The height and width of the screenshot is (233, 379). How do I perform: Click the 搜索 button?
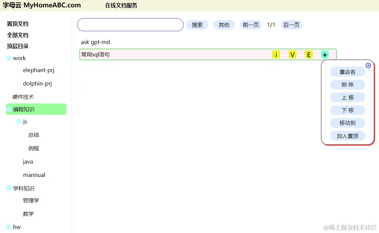pos(197,25)
